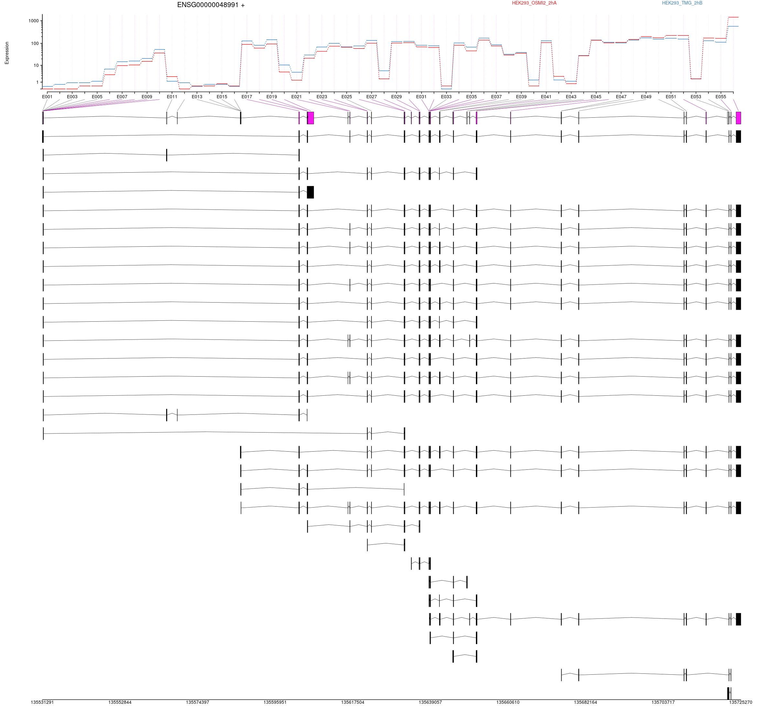Click exon label E043
Screen dimensions: 776x708
(x=571, y=97)
